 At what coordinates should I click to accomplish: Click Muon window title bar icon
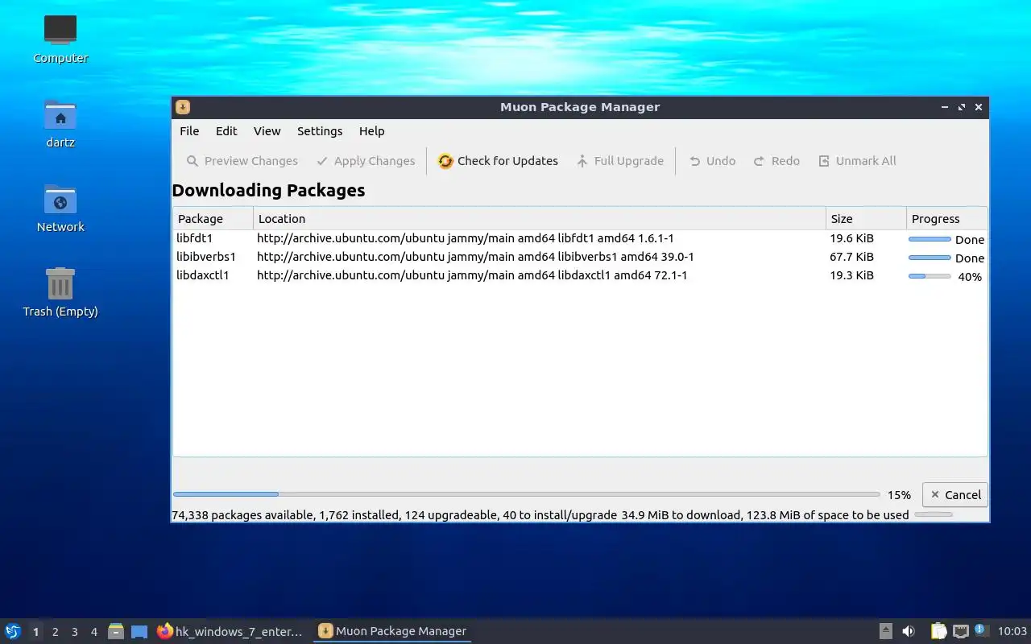[x=183, y=107]
